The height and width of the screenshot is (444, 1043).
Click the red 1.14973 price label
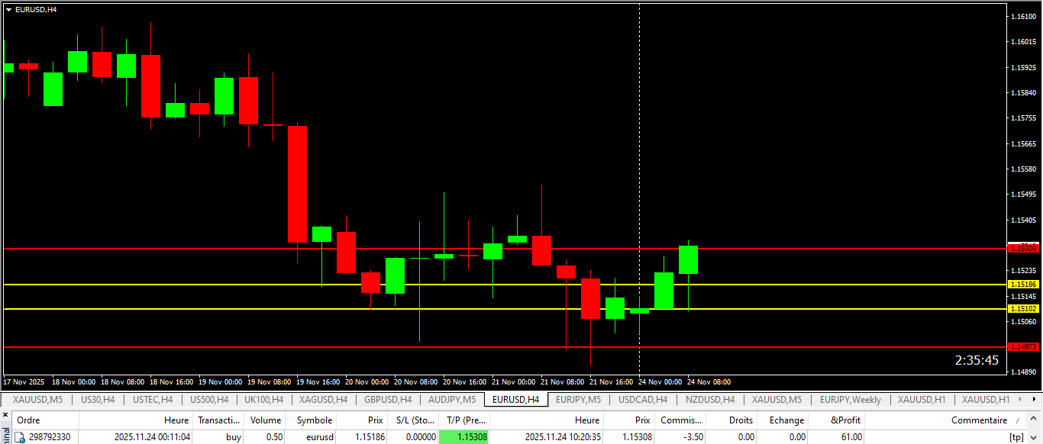(x=1023, y=346)
